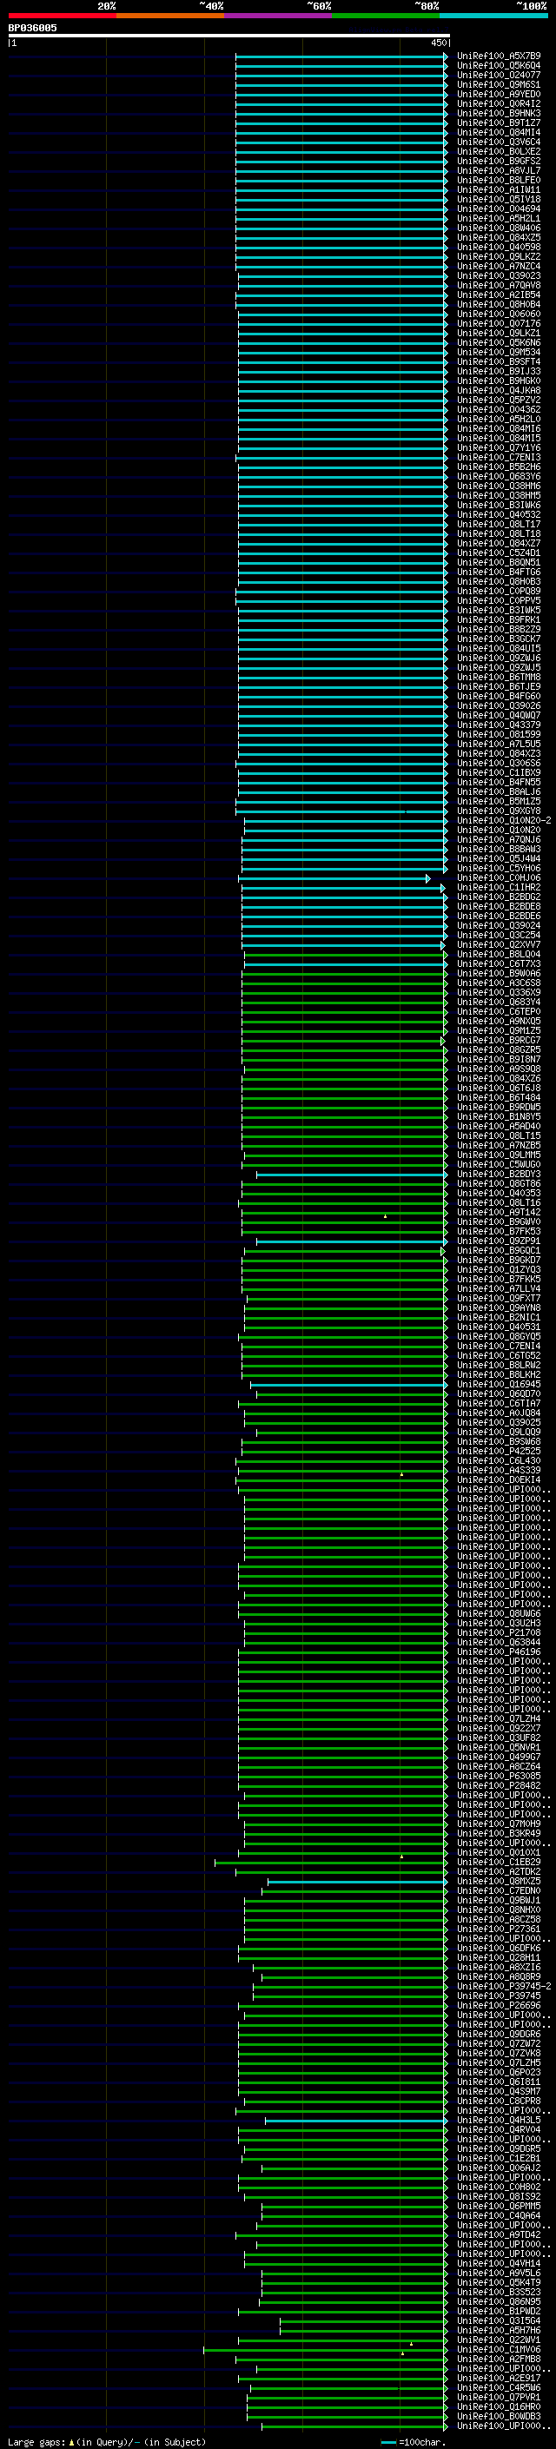The height and width of the screenshot is (2449, 556).
Task: Click hit label UniRef100_Q336X9
Action: coord(499,992)
